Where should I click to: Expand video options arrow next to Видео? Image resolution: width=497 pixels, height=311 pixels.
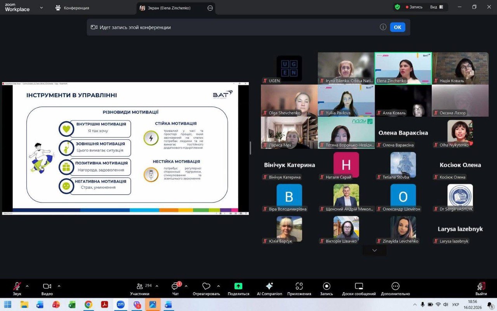point(59,286)
